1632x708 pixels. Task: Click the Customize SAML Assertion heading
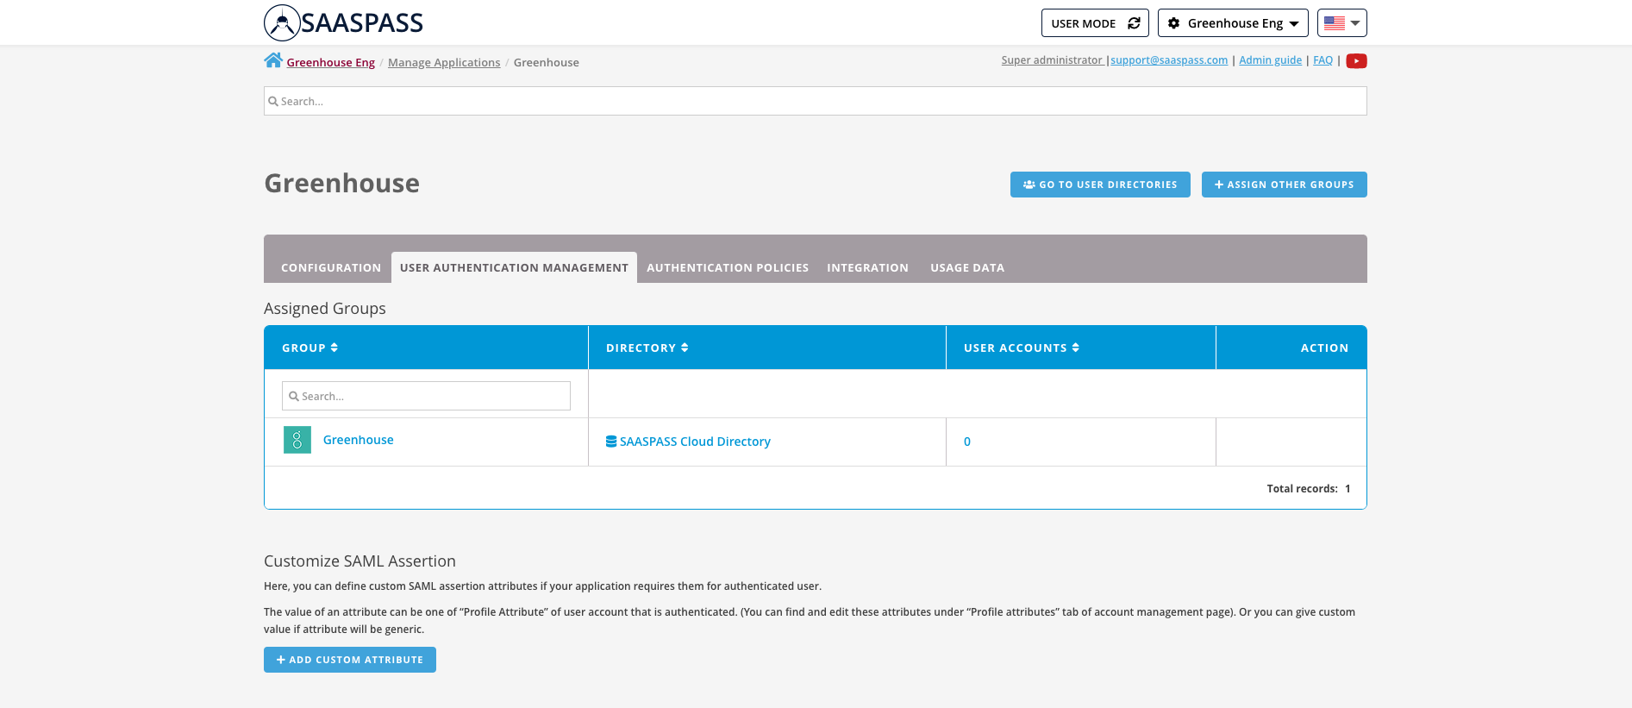(360, 561)
